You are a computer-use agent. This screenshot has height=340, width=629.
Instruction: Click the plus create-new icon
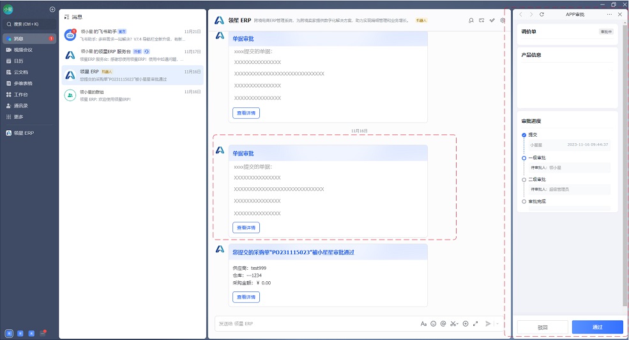click(x=52, y=9)
